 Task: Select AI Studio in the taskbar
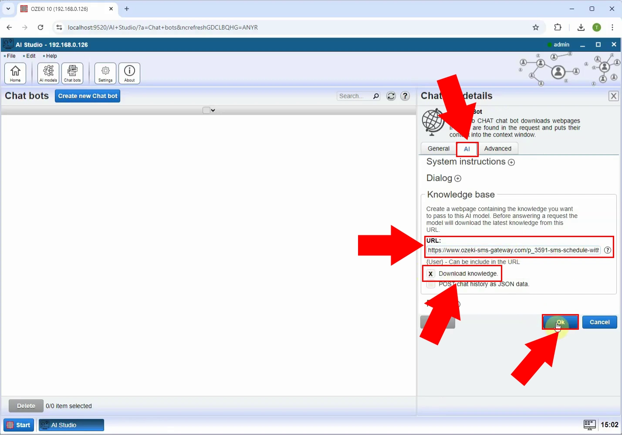[71, 425]
